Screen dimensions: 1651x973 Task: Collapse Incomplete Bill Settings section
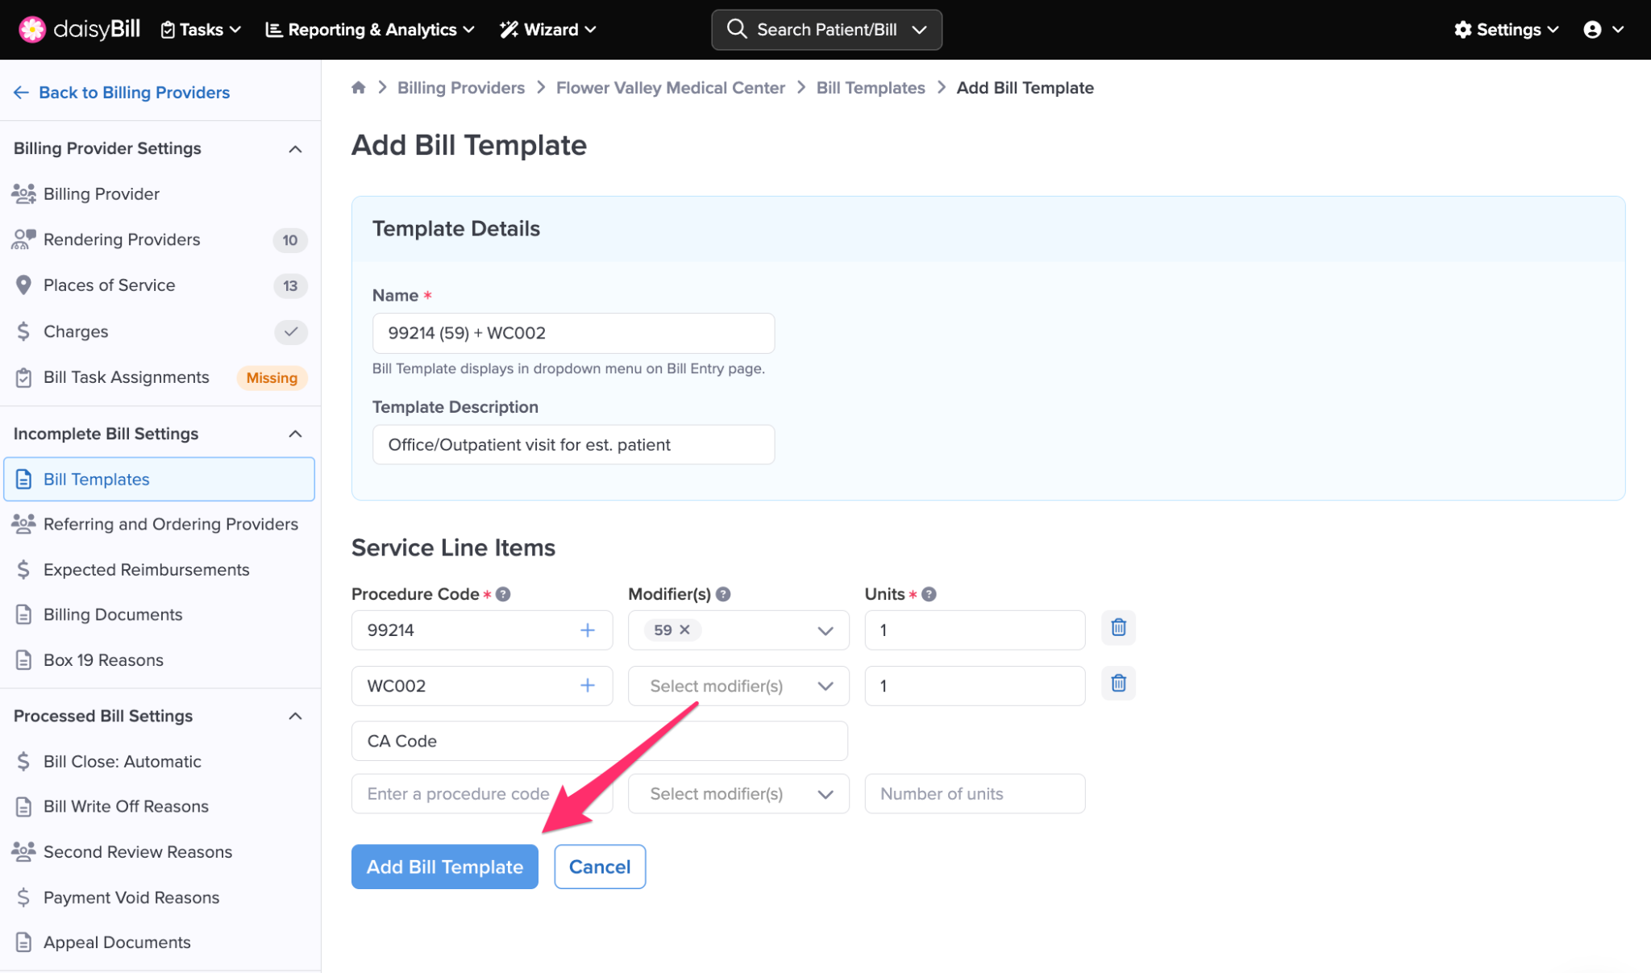coord(295,435)
